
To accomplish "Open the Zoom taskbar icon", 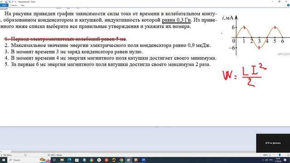I will pos(144,160).
